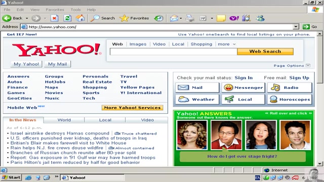Click the Back arrow icon
Image resolution: width=324 pixels, height=182 pixels.
coord(7,18)
